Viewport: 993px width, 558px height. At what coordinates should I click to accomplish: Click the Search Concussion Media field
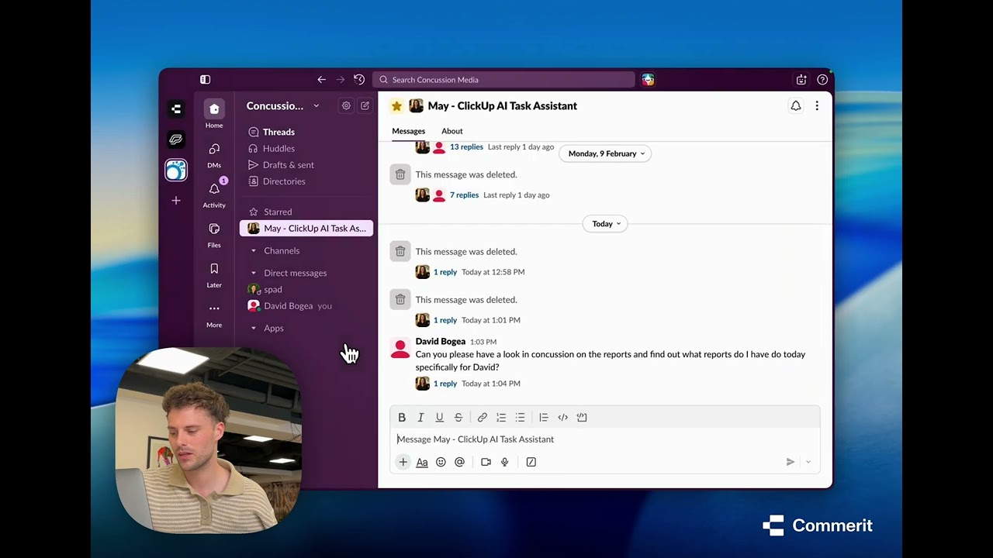click(x=503, y=79)
